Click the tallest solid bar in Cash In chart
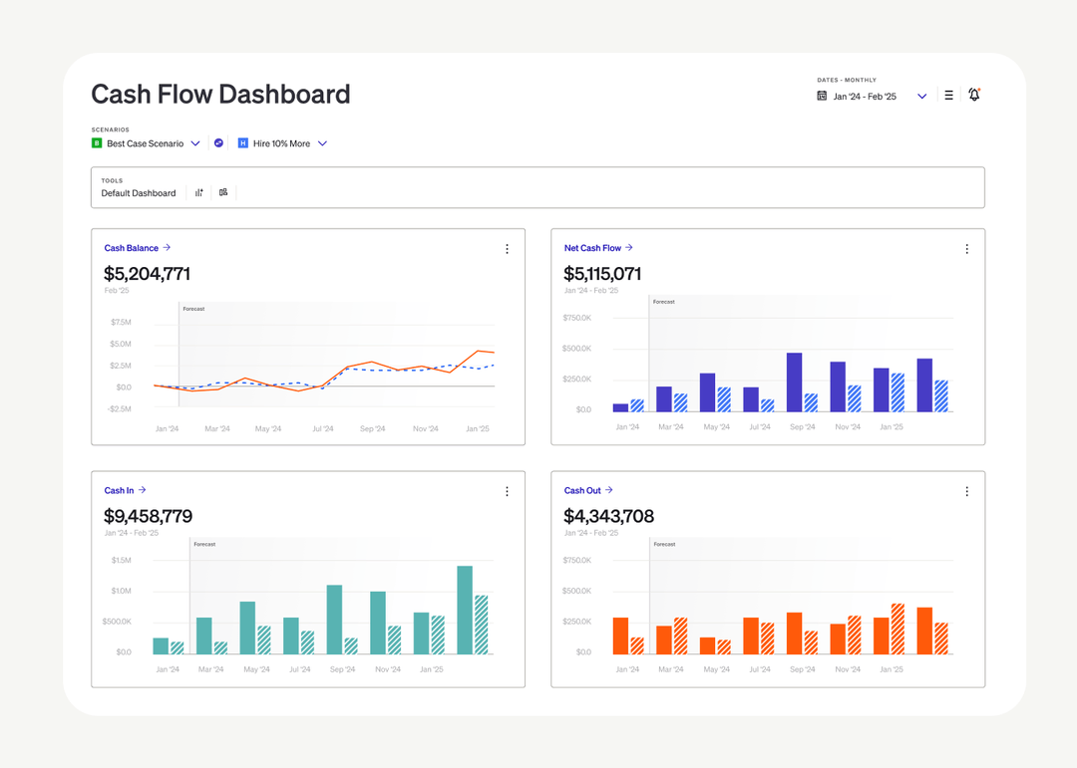This screenshot has width=1077, height=768. [465, 611]
